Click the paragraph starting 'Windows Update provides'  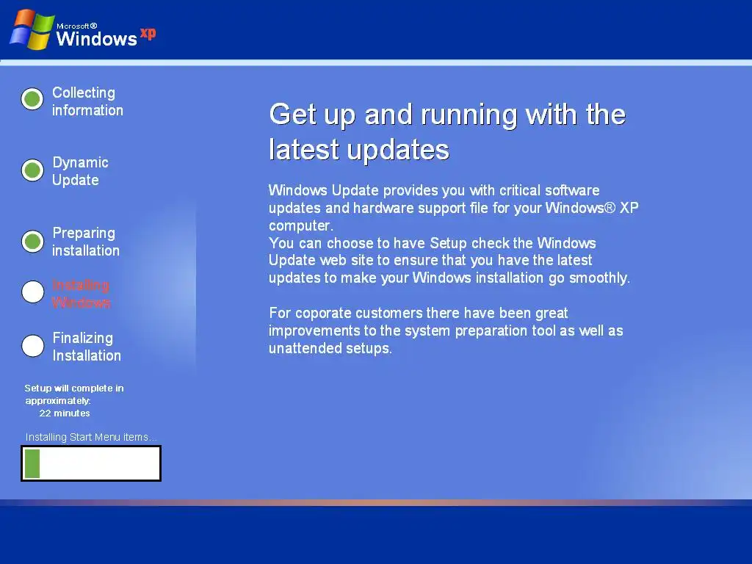pos(453,208)
